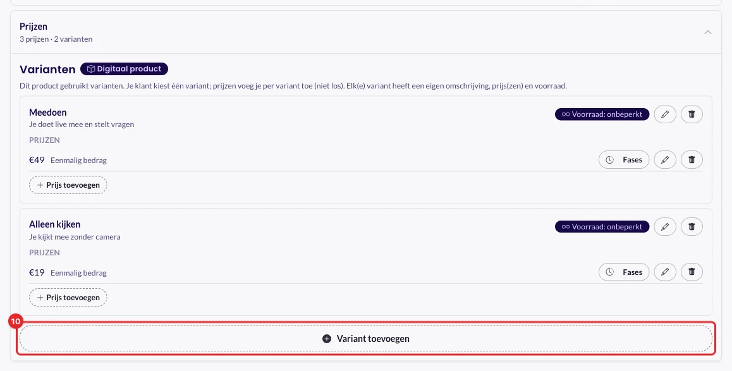Click the Varianten heading

[x=47, y=70]
